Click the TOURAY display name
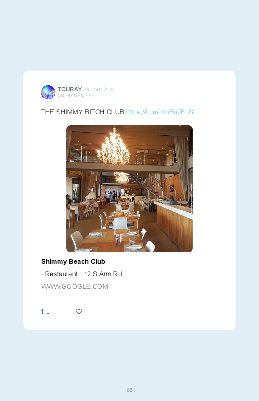The height and width of the screenshot is (401, 259). point(70,89)
